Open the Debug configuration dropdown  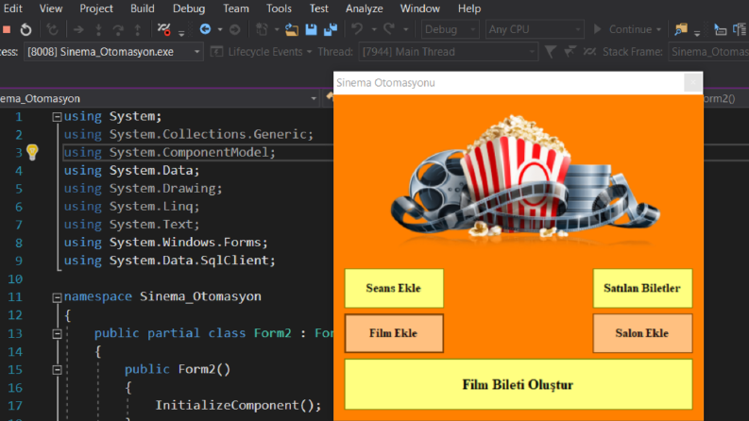pos(450,29)
